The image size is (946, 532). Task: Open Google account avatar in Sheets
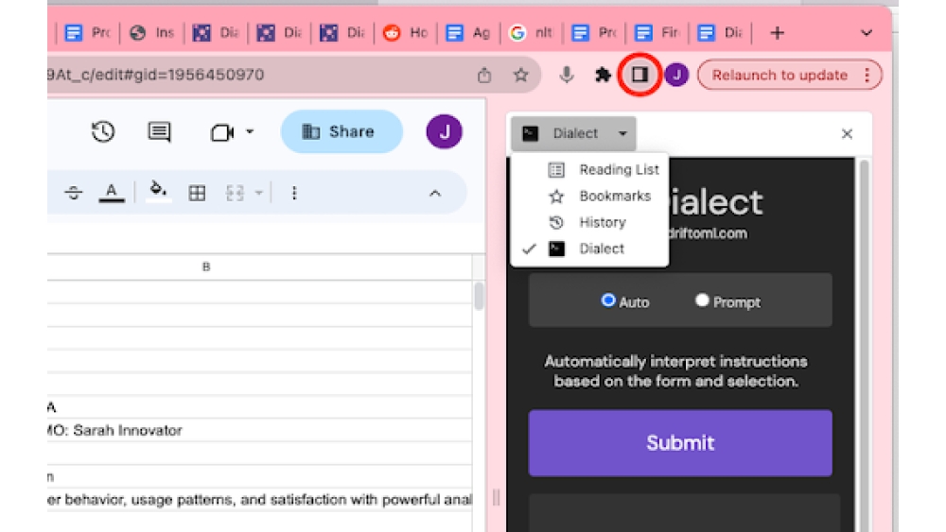pos(444,131)
